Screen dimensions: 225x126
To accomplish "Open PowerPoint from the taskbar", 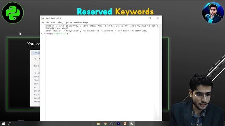I will click(125, 124).
